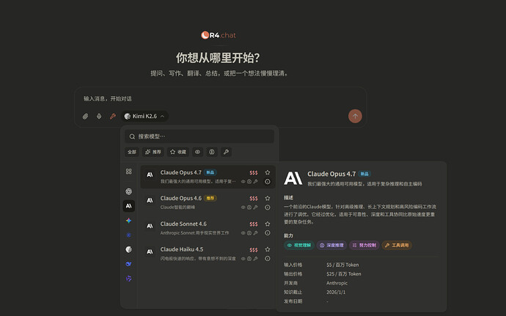Click the 推荐 badge beside Claude Opus 4.6

[210, 198]
